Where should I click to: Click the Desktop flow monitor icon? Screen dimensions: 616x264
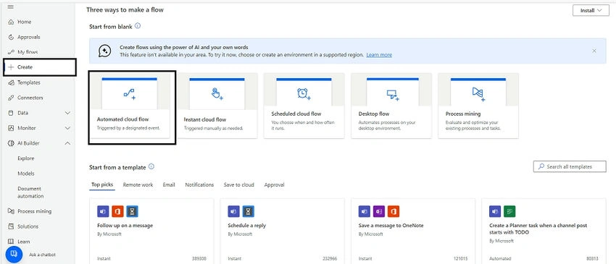[393, 95]
